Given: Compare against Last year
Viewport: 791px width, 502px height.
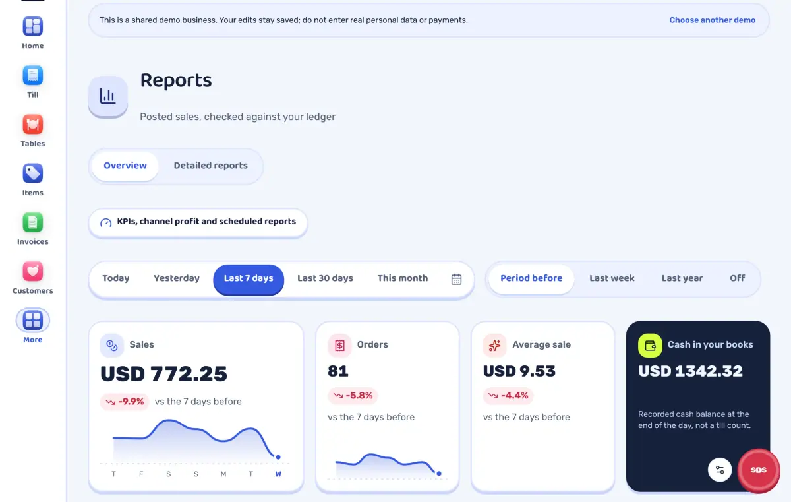Looking at the screenshot, I should click(x=682, y=278).
